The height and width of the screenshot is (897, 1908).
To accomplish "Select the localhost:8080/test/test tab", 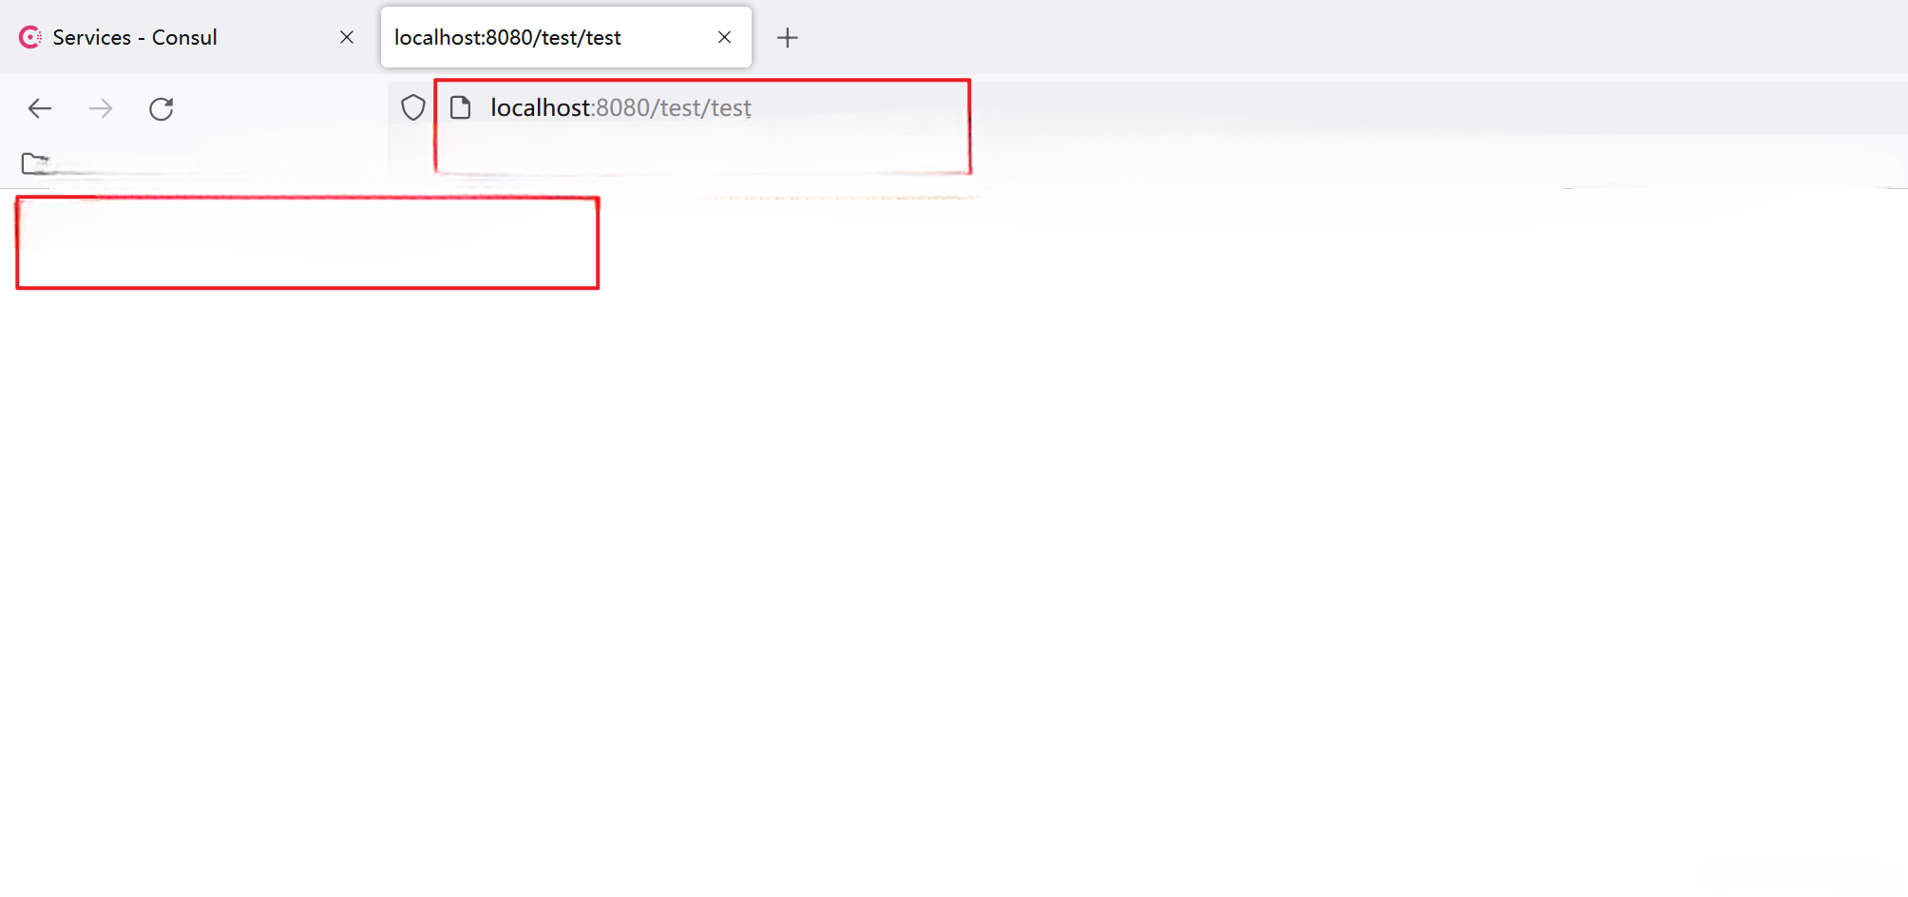I will point(566,37).
